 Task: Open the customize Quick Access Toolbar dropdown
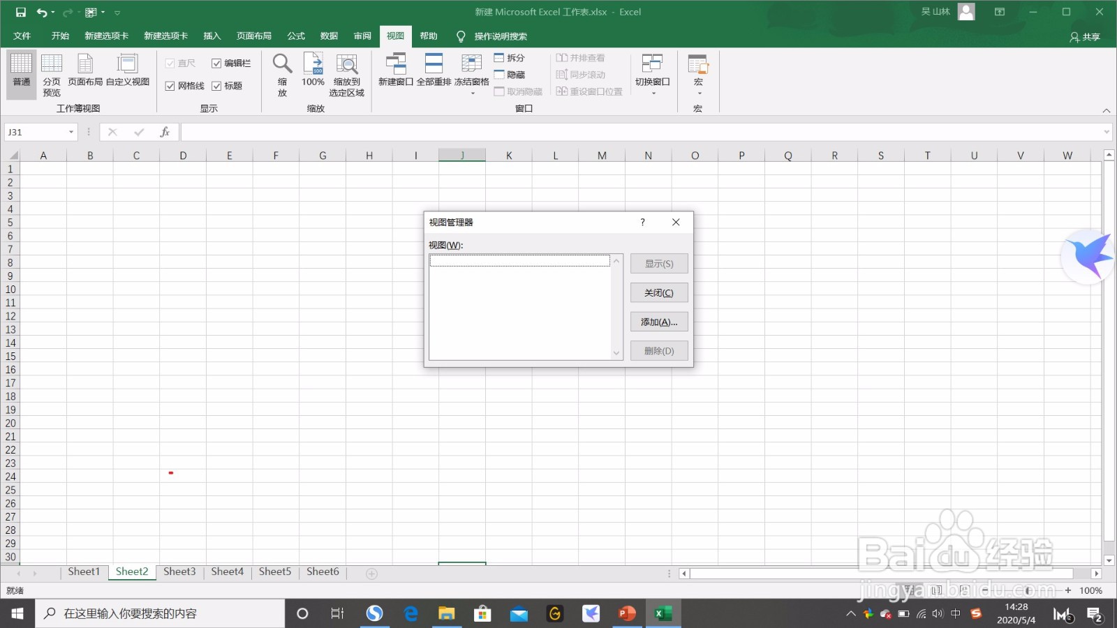click(x=117, y=13)
